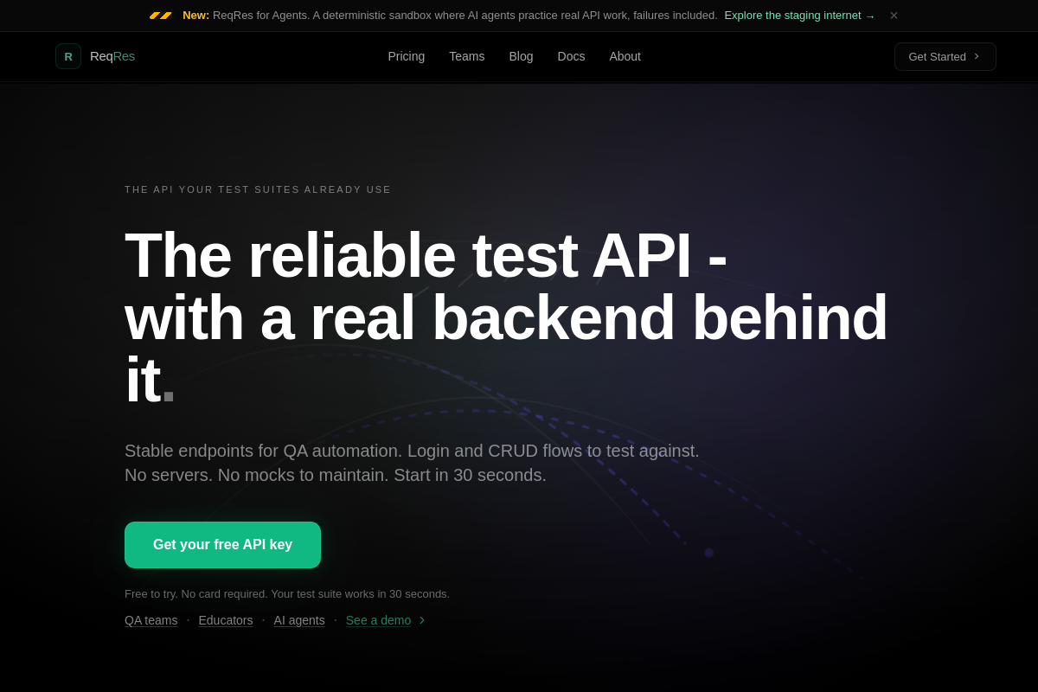
Task: Dismiss the announcement banner with the X
Action: 894,16
